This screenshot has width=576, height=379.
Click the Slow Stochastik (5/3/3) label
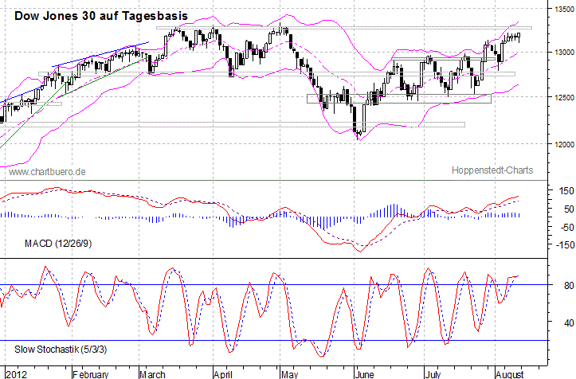tap(61, 350)
